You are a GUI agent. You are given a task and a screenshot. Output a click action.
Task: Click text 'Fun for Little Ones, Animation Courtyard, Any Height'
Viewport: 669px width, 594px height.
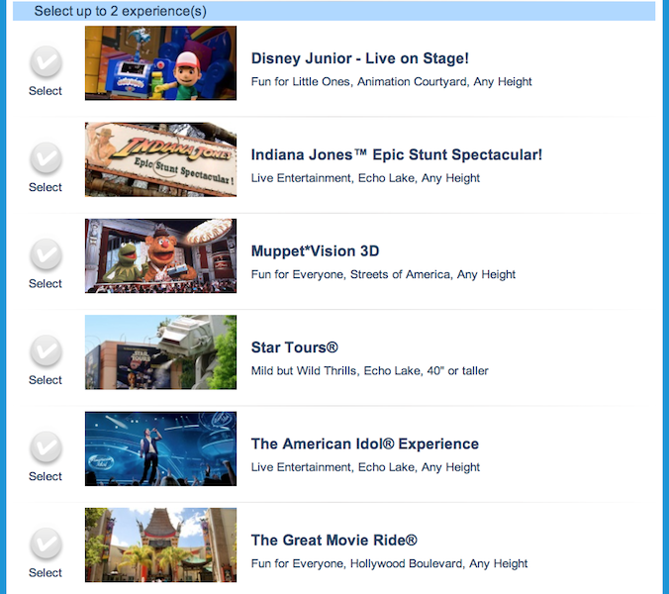click(391, 82)
